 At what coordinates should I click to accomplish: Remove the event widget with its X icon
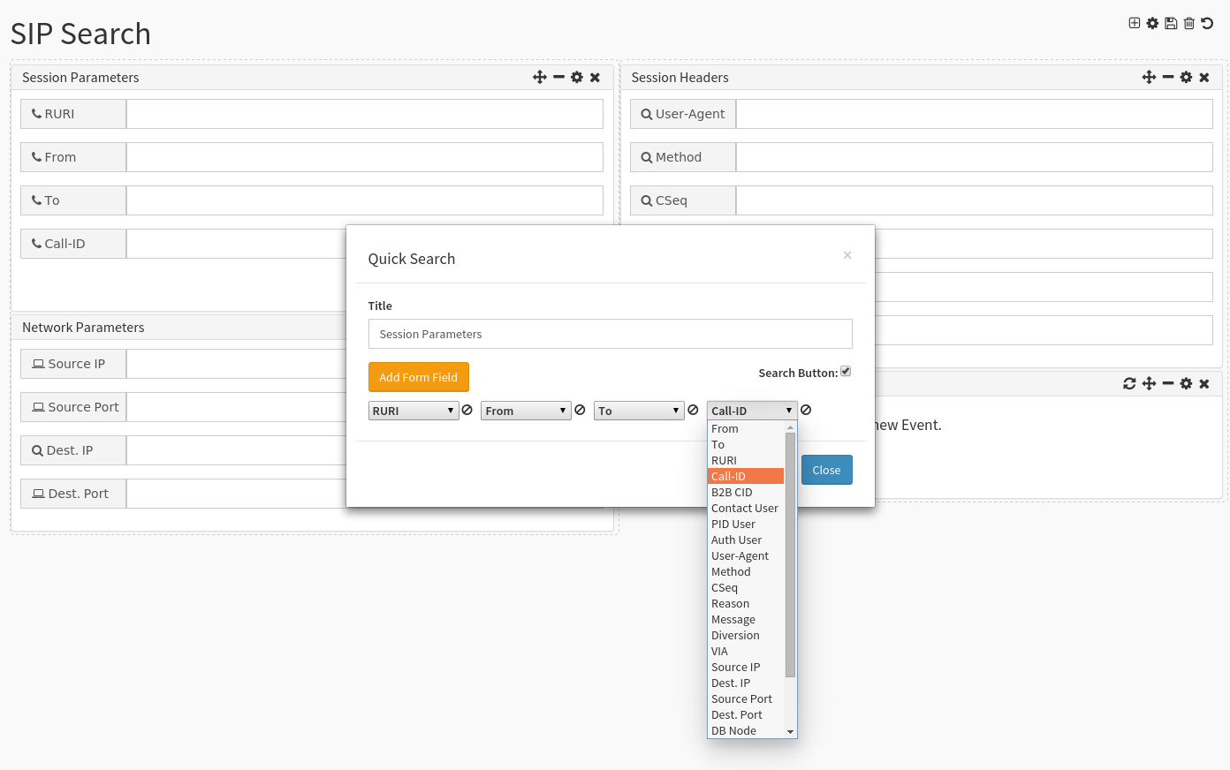pyautogui.click(x=1203, y=383)
